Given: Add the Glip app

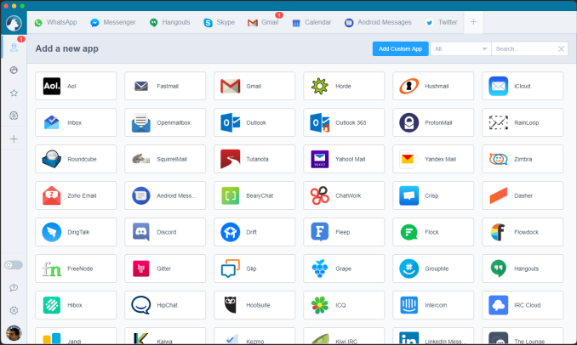Looking at the screenshot, I should click(x=254, y=269).
